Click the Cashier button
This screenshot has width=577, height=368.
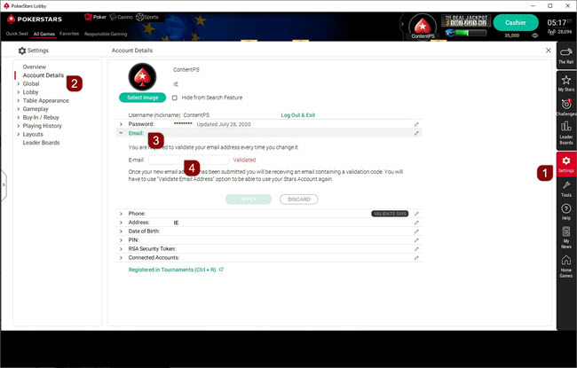point(516,22)
